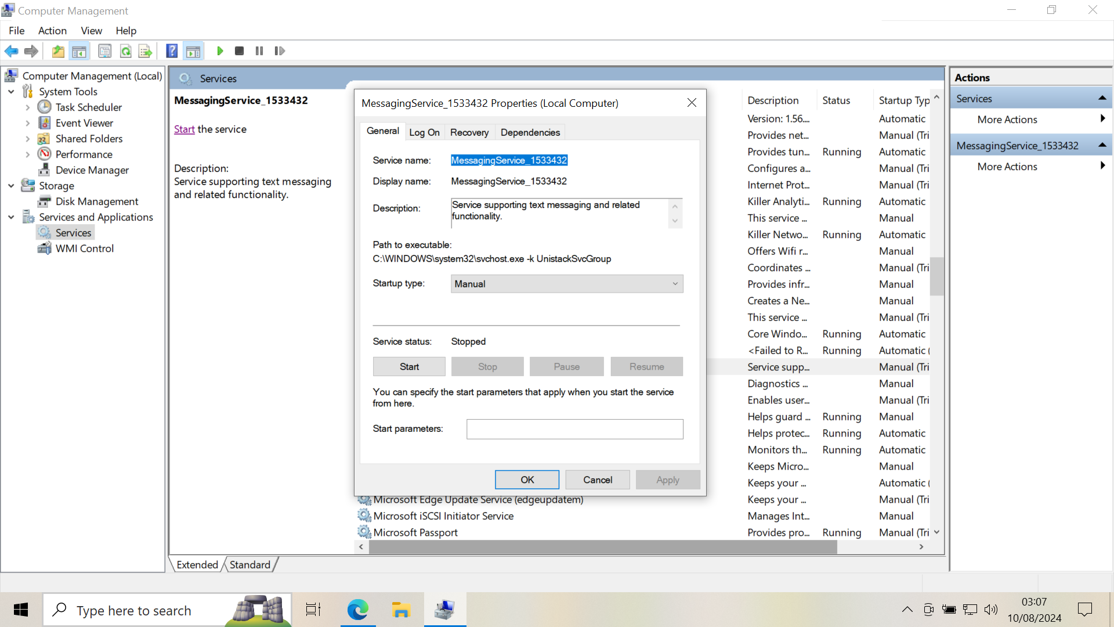1114x627 pixels.
Task: Click the Pause Service toolbar icon
Action: (259, 51)
